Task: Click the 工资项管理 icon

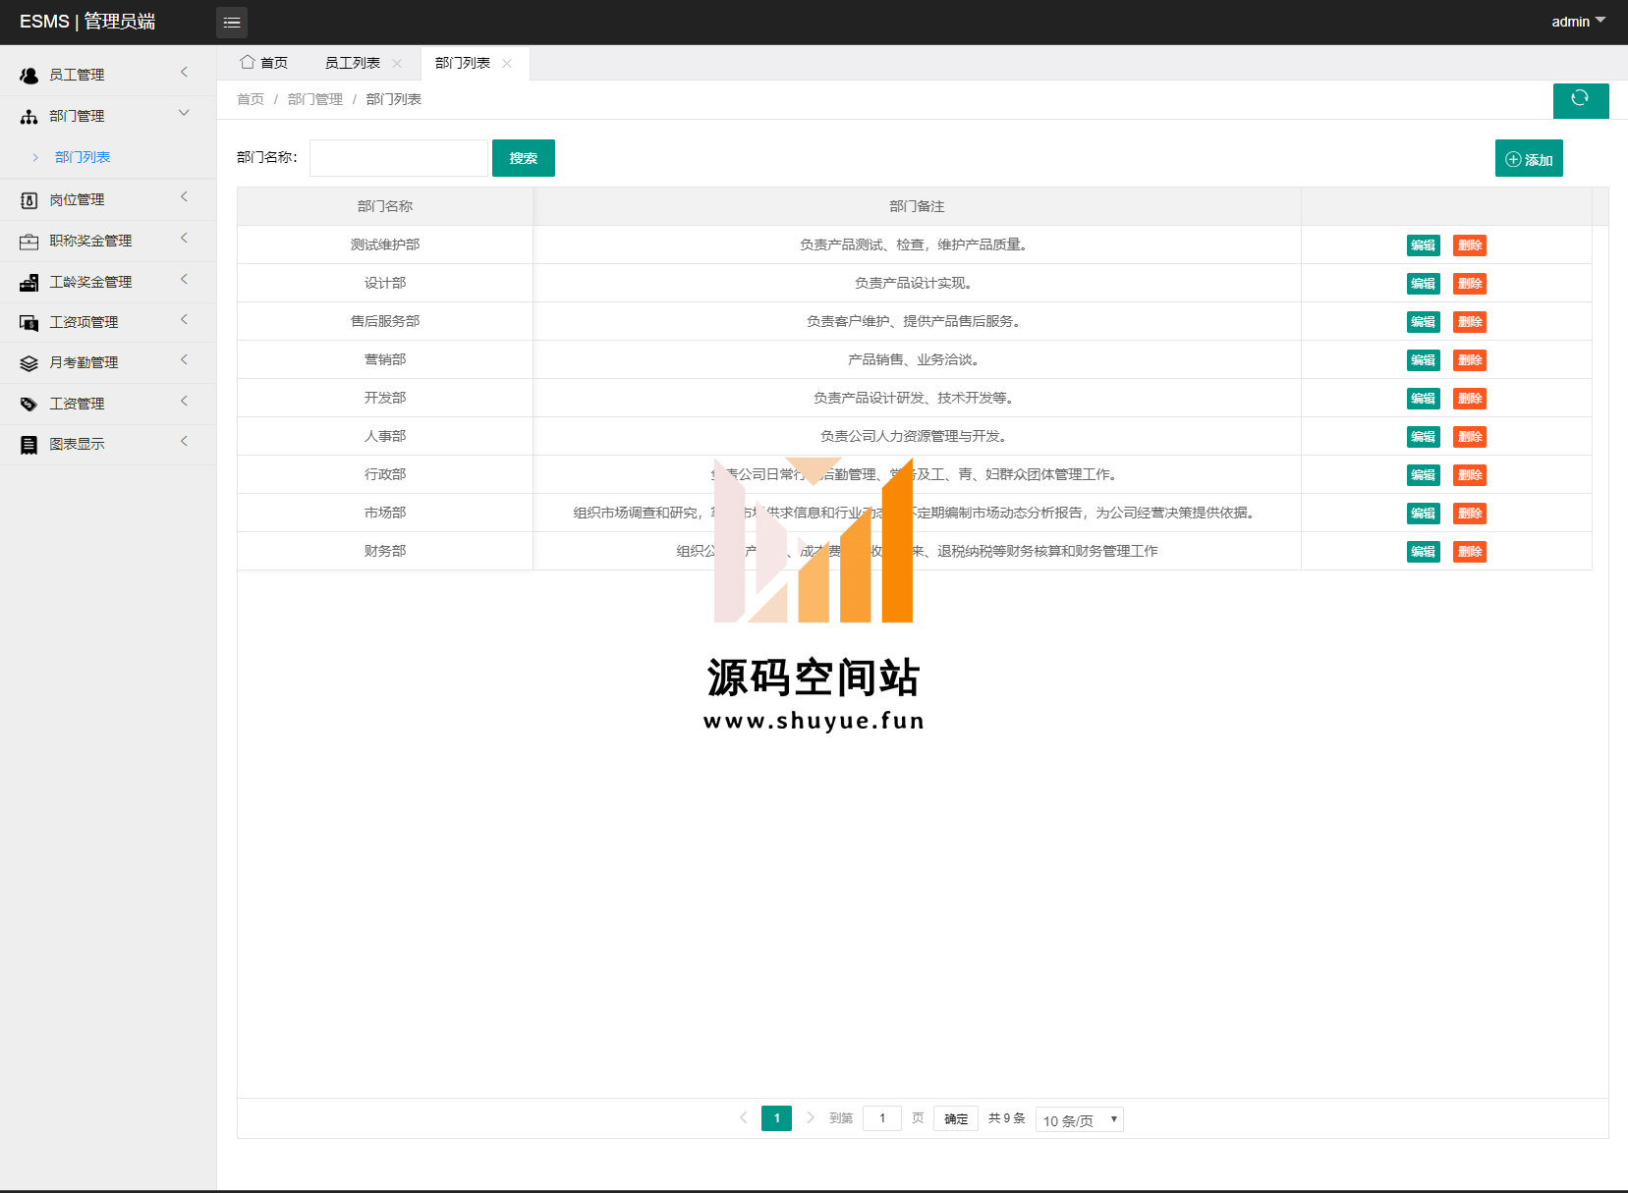Action: (x=29, y=322)
